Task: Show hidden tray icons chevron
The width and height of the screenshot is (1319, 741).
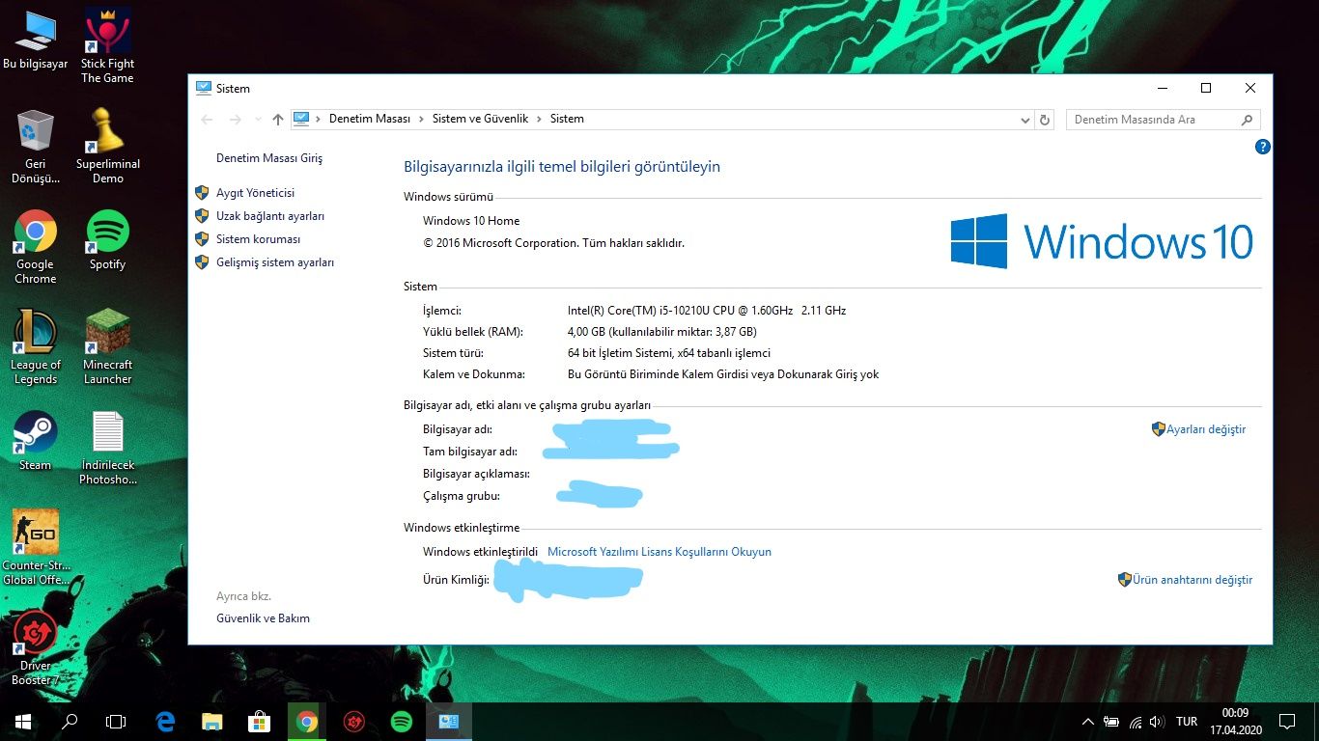Action: coord(1088,721)
